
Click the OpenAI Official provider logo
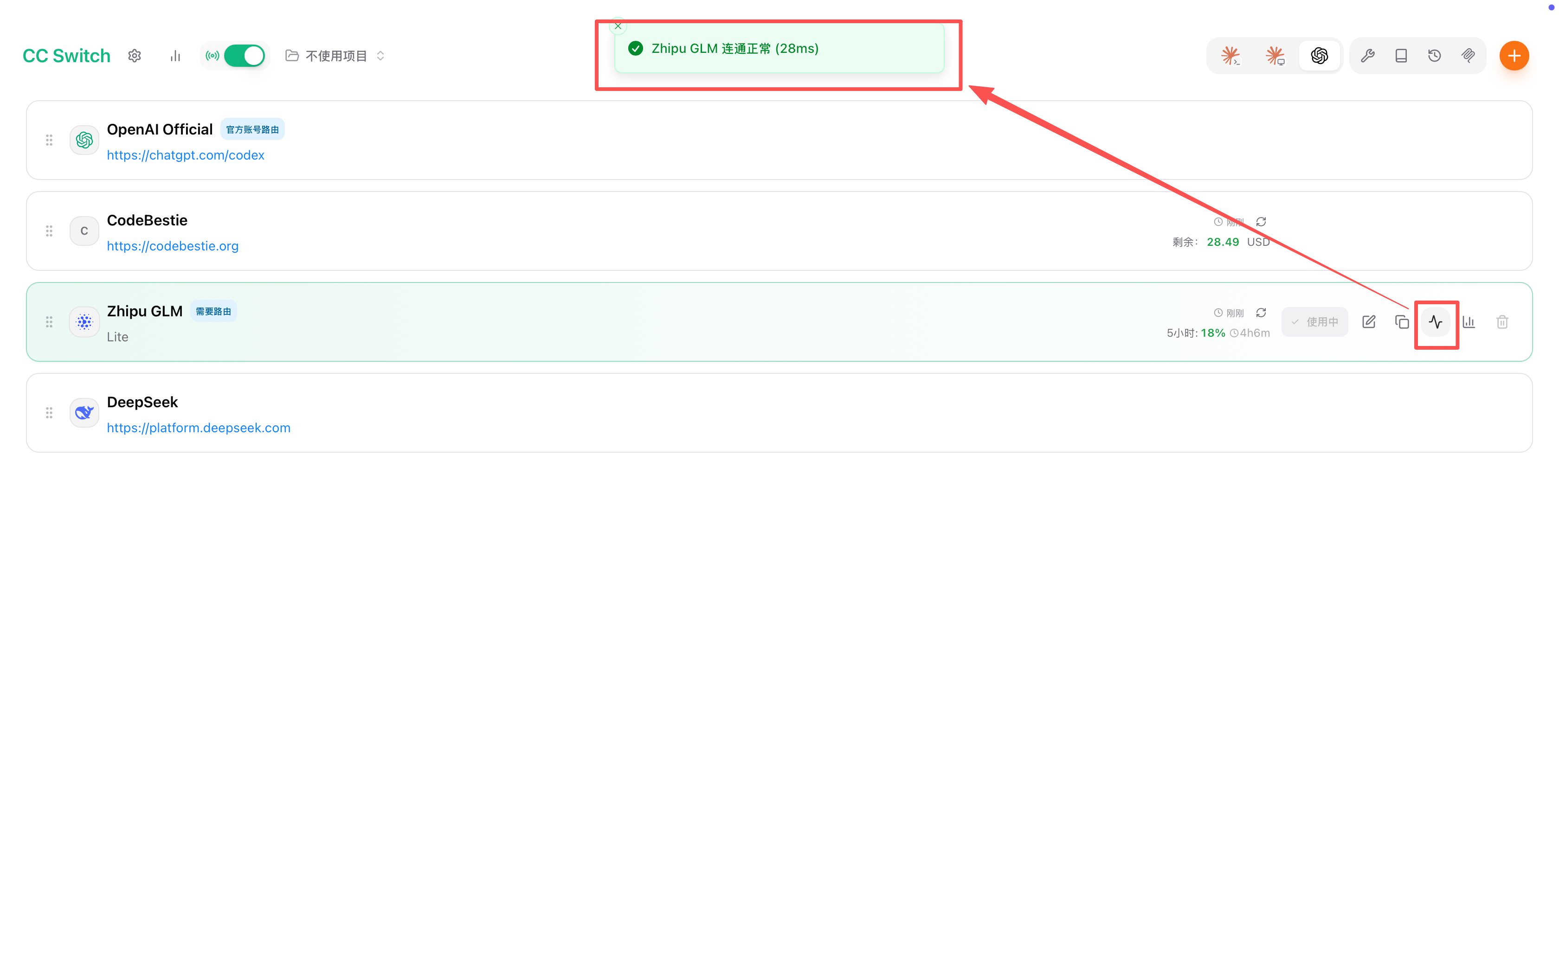84,140
